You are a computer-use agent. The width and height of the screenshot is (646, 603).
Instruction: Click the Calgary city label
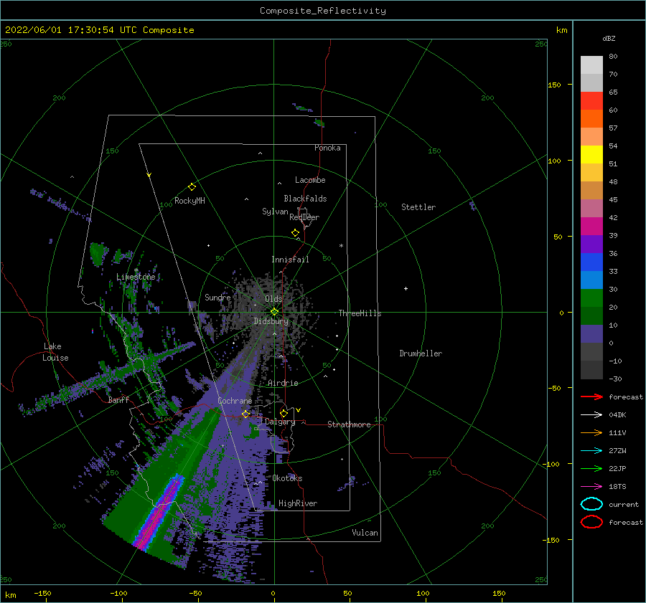[280, 422]
